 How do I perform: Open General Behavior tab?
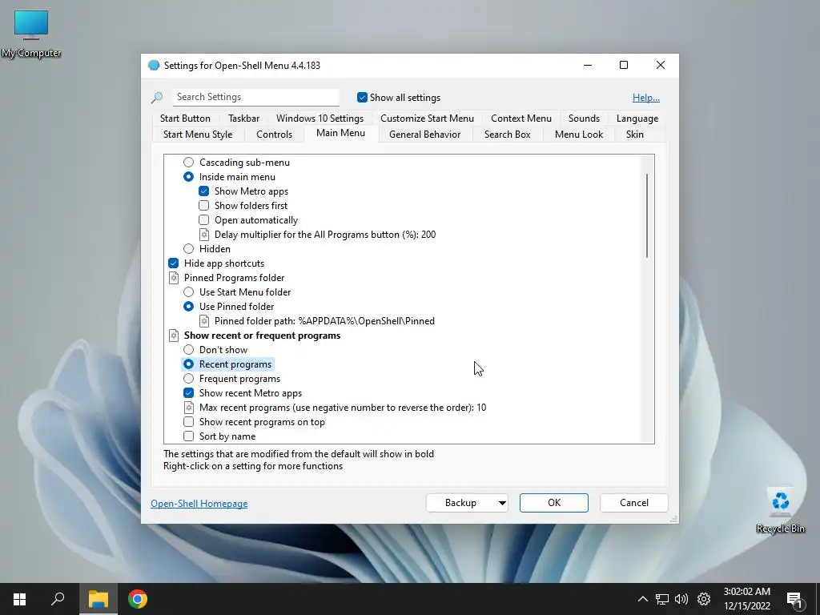click(424, 135)
